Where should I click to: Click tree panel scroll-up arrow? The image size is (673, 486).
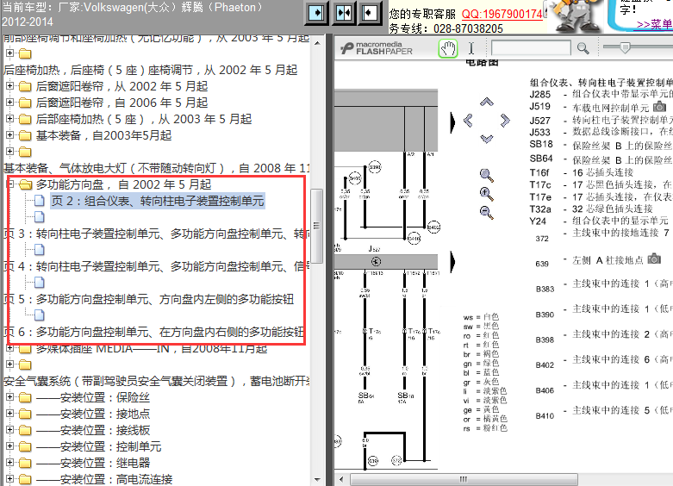pos(317,43)
